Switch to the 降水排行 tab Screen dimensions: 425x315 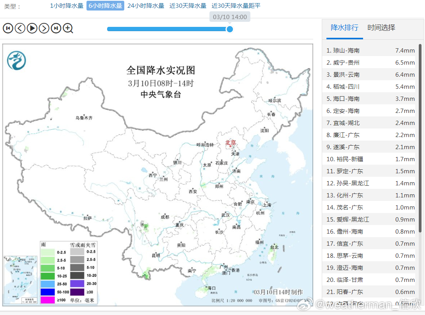344,28
